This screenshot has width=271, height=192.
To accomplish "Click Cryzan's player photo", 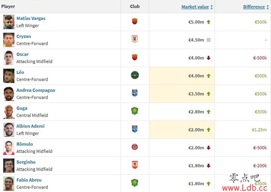I will pos(9,40).
